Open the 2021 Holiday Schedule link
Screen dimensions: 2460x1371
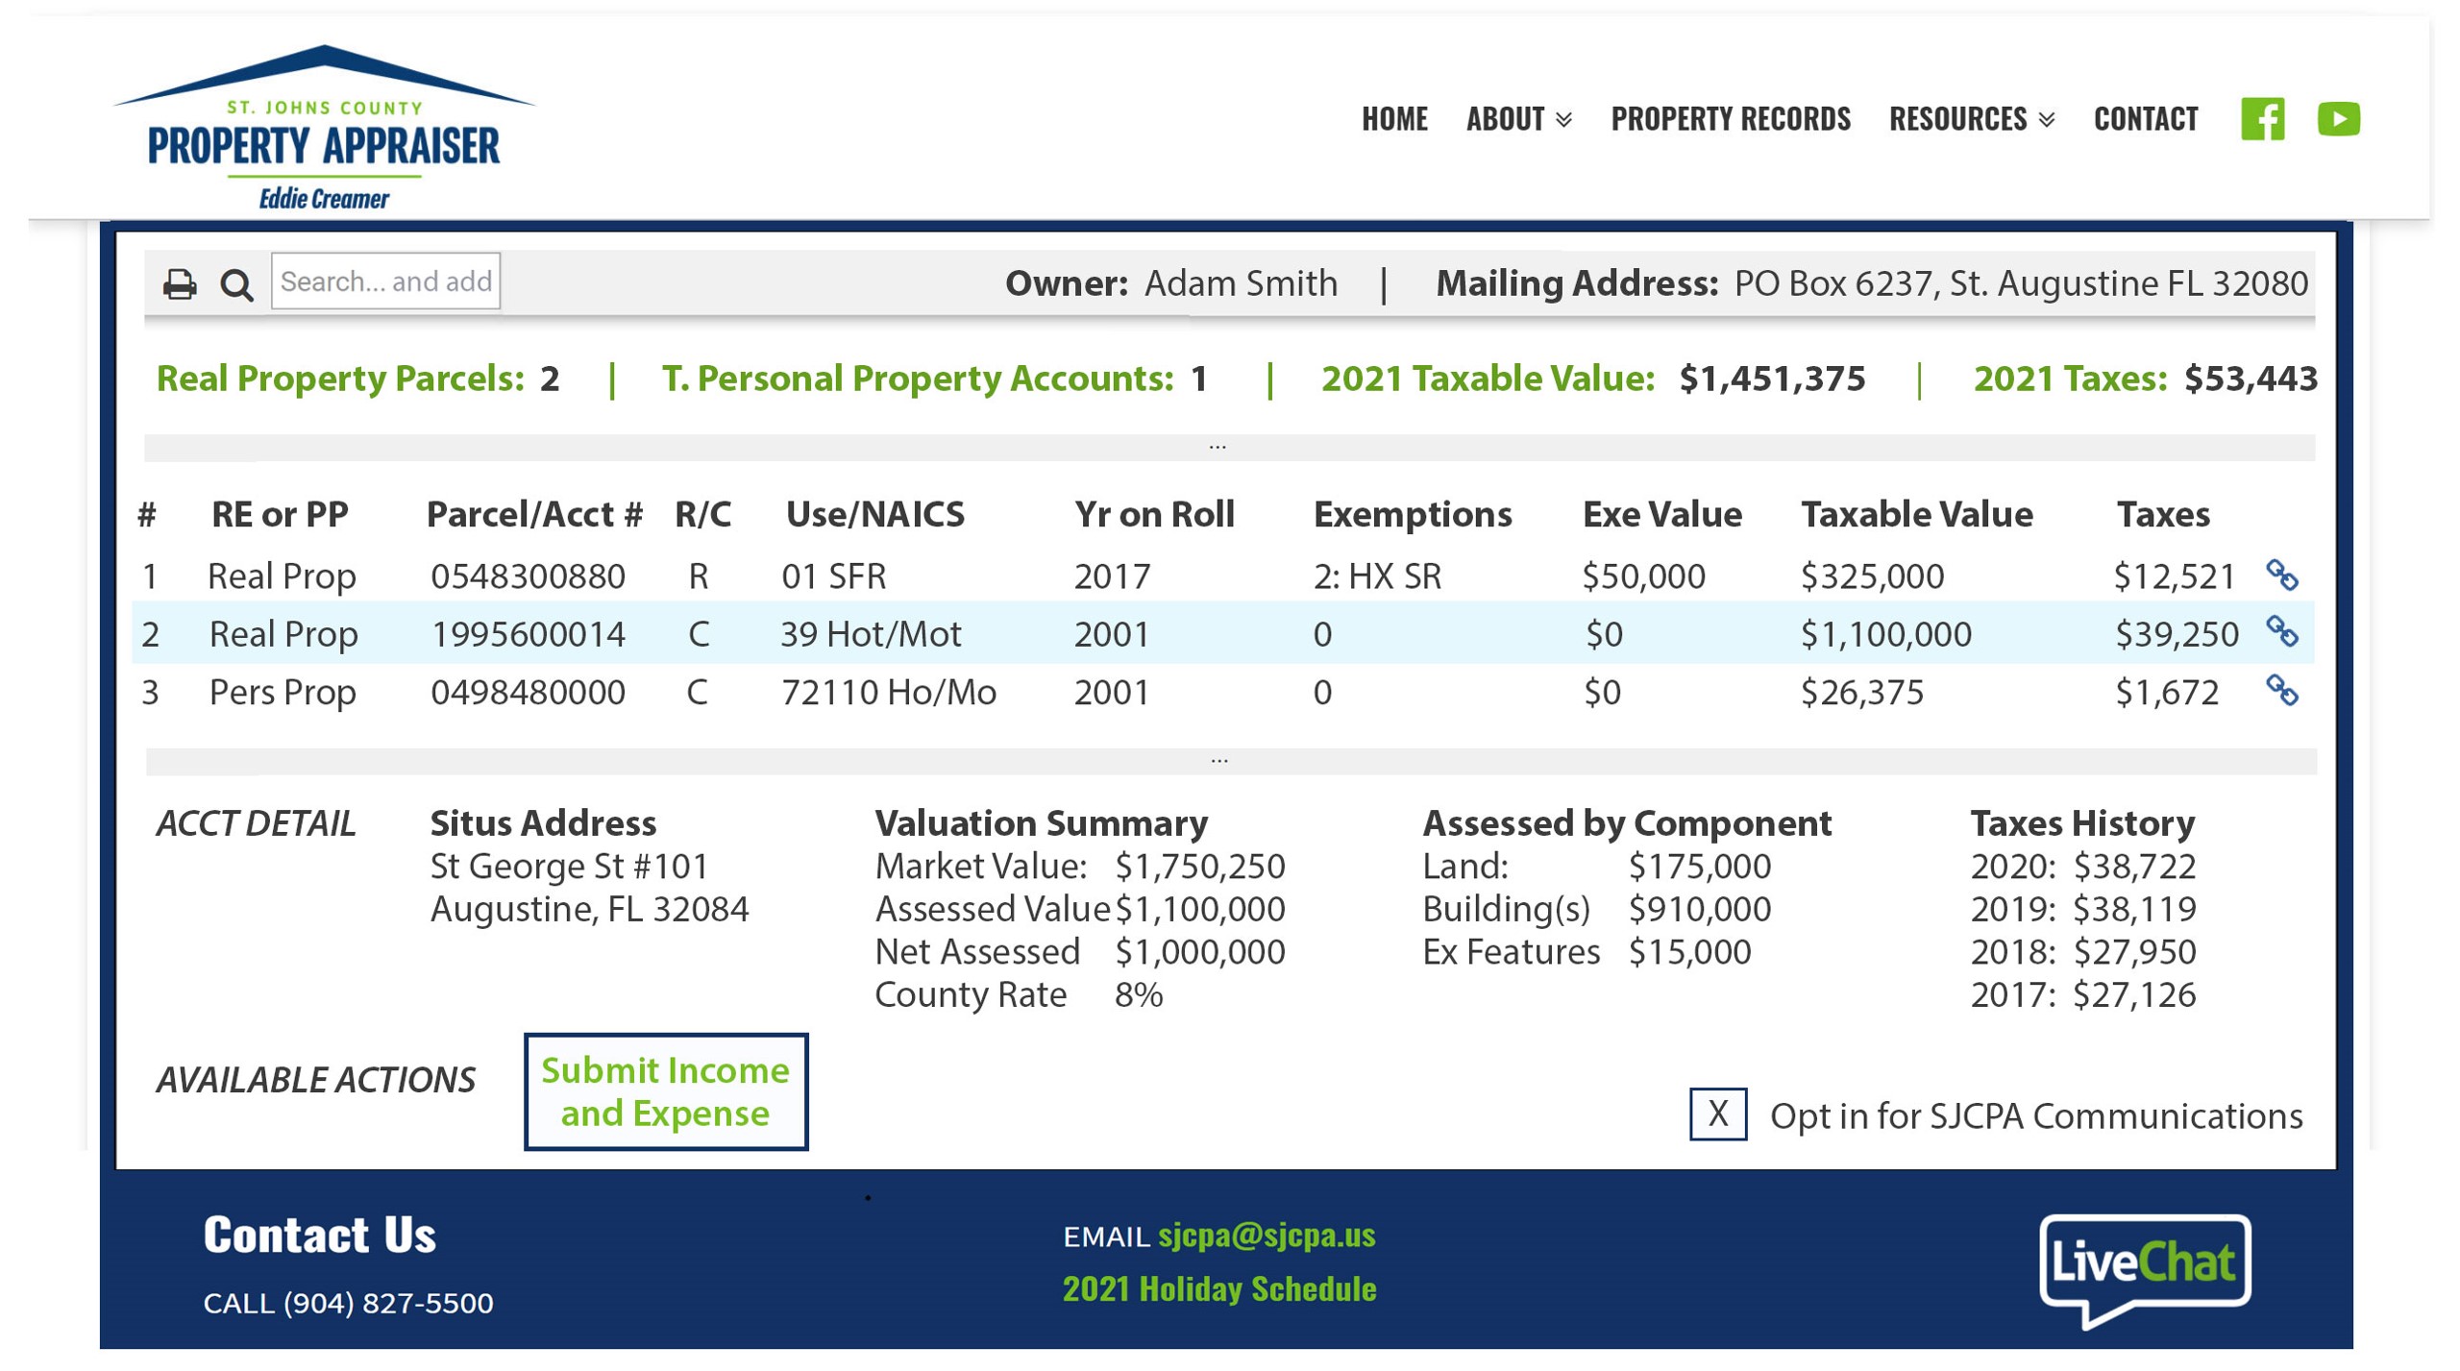pyautogui.click(x=1219, y=1289)
